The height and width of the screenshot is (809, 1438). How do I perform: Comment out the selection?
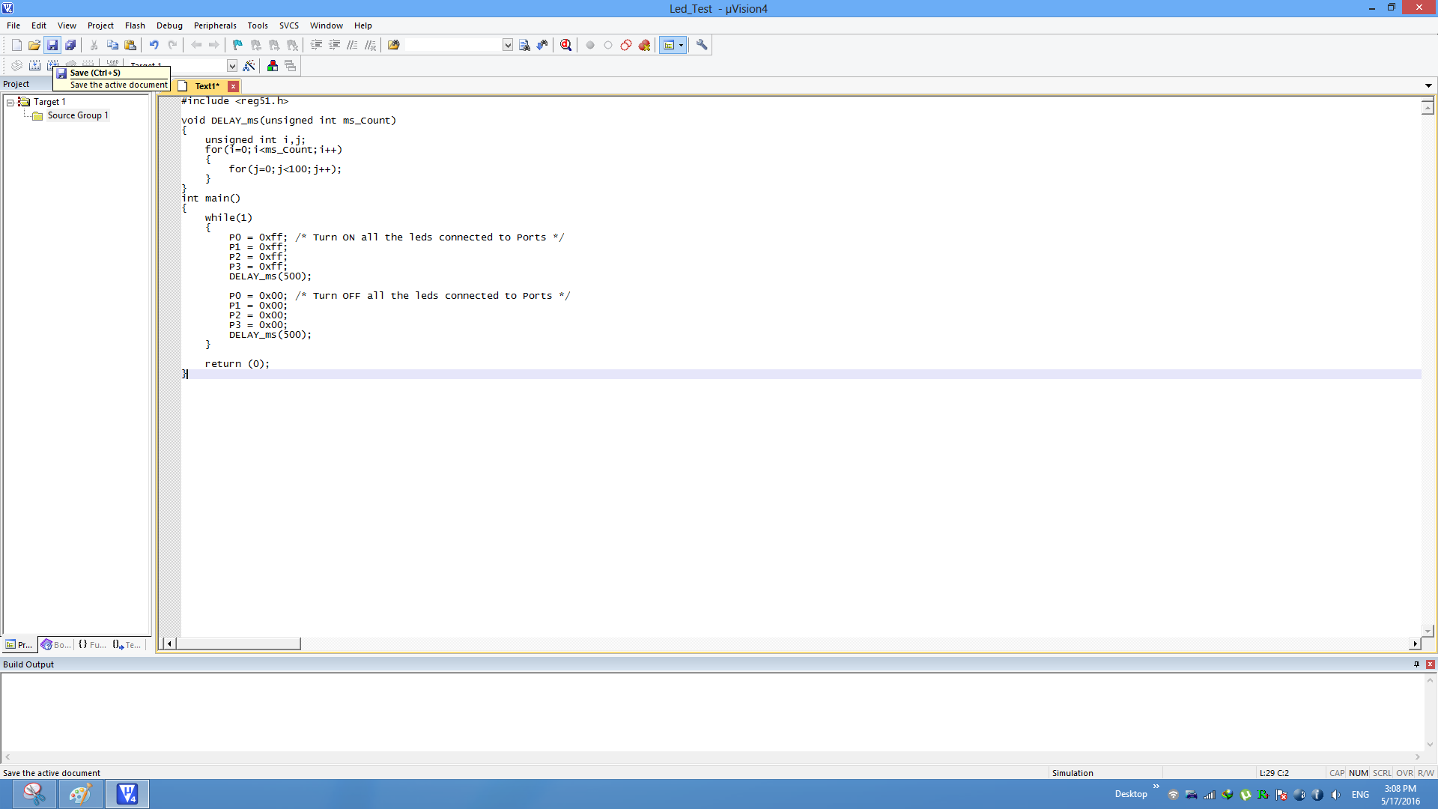(x=353, y=45)
